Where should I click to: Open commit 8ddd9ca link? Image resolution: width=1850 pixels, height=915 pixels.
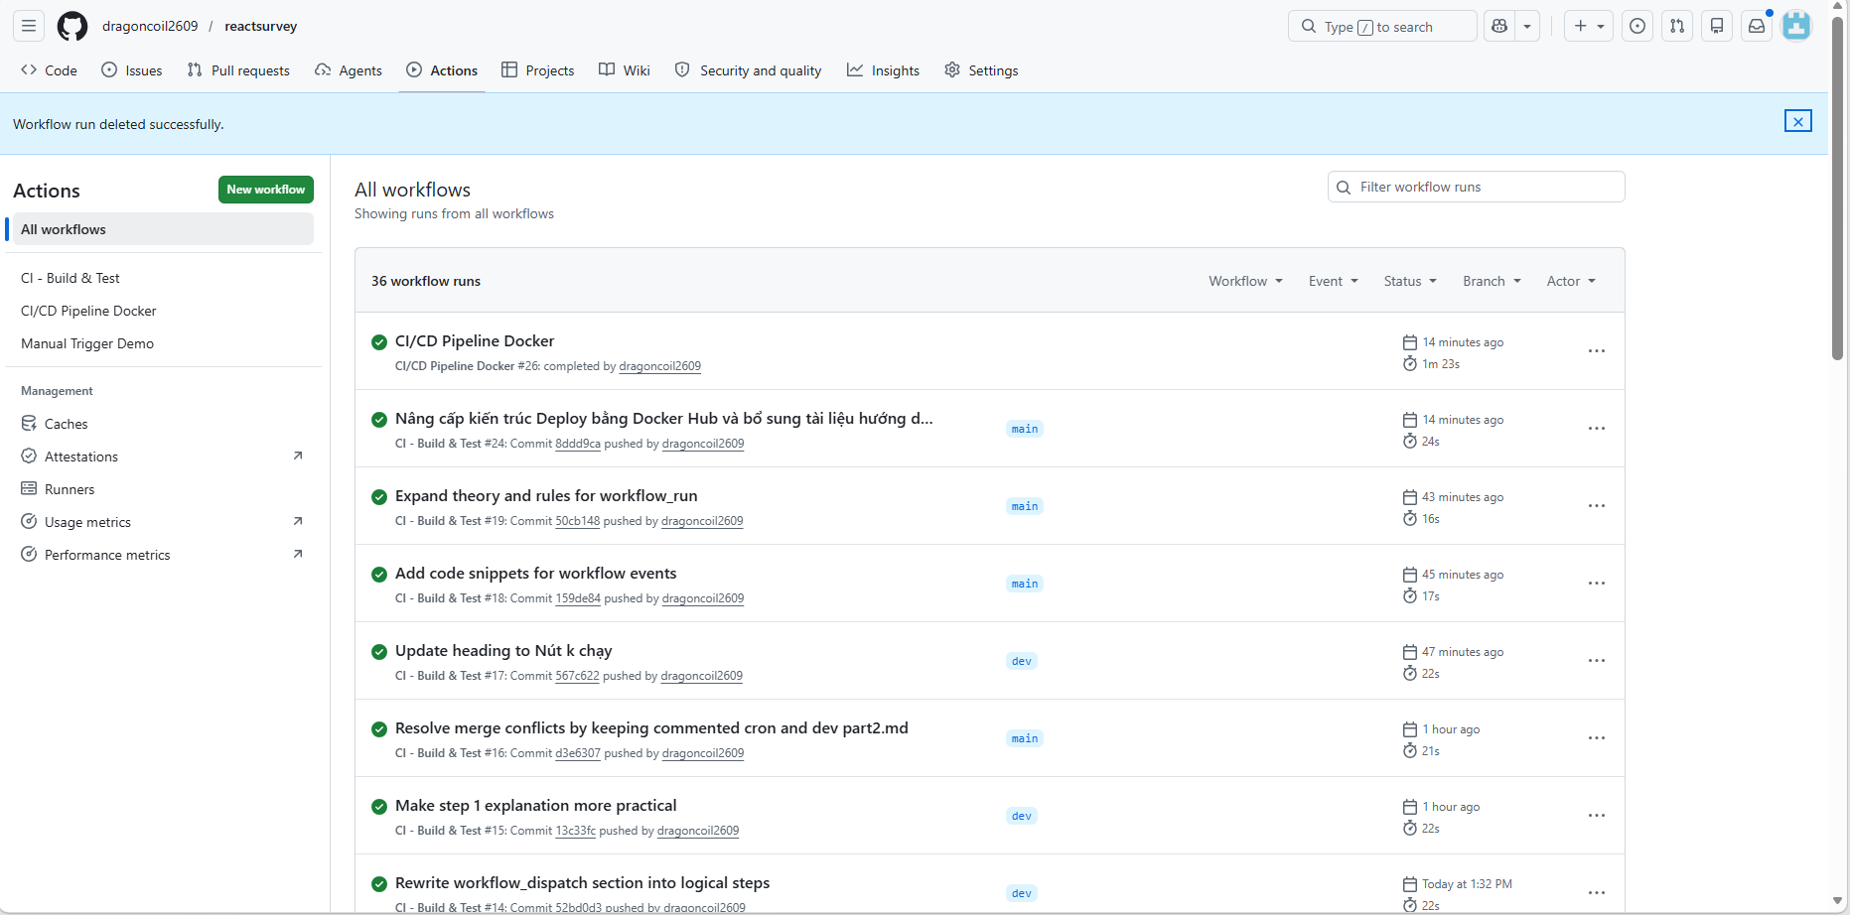click(x=578, y=444)
